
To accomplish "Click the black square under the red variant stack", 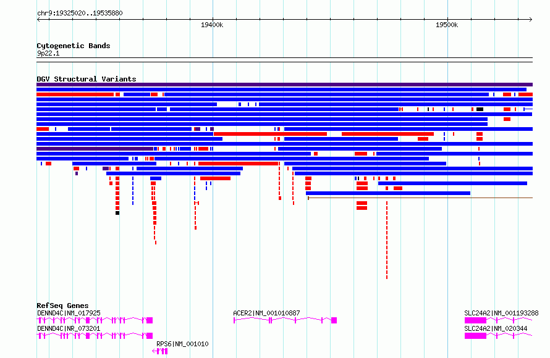I will tap(117, 213).
